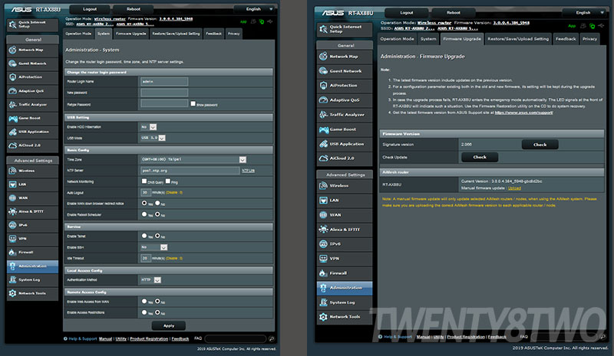The image size is (614, 356).
Task: Switch to System tab in right window
Action: (428, 39)
